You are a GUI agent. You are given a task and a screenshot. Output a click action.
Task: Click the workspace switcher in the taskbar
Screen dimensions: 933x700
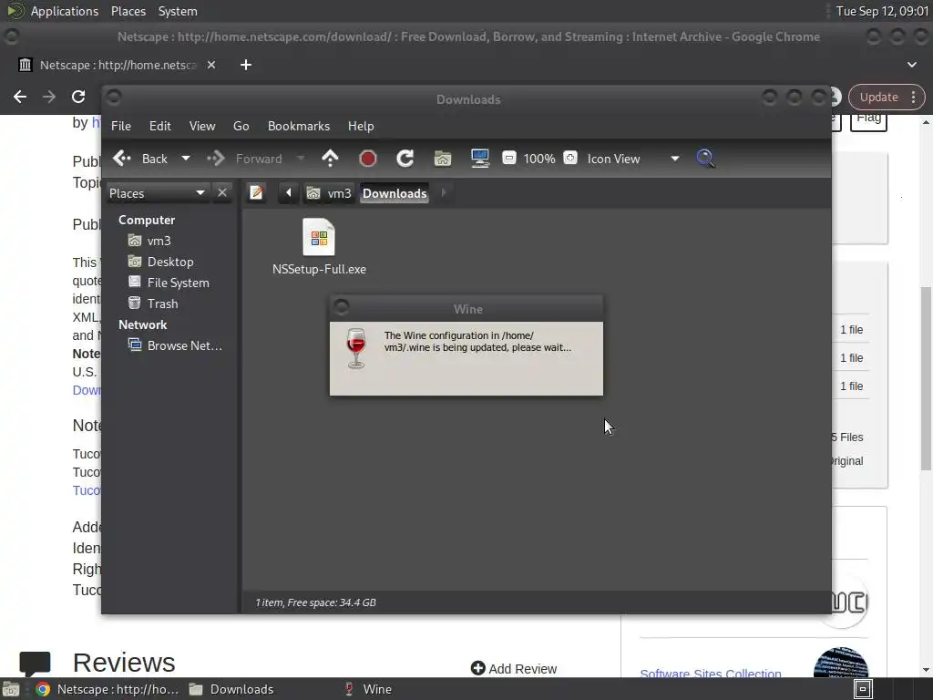(x=863, y=689)
